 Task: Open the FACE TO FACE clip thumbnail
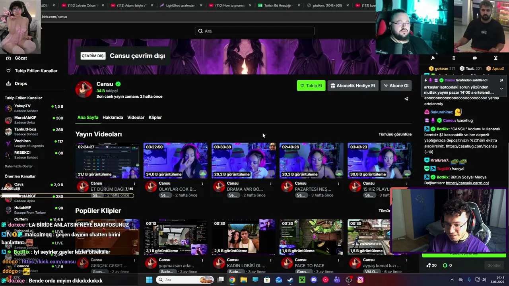311,237
